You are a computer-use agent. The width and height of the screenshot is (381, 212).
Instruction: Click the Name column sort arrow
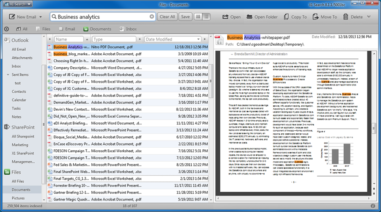[x=87, y=39]
